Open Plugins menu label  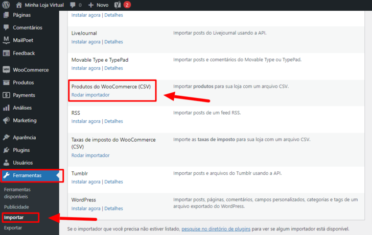[21, 150]
